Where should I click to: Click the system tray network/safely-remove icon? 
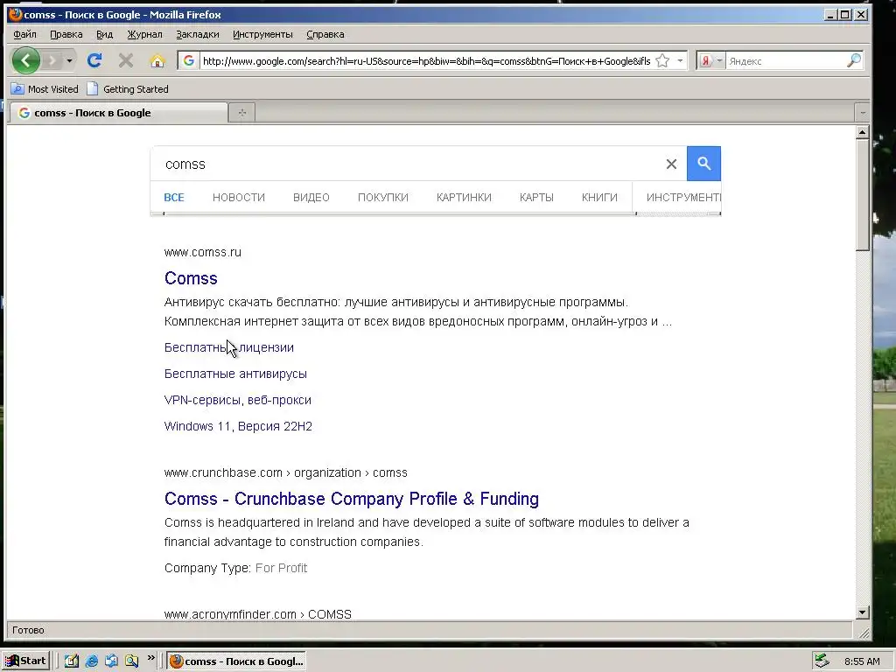click(x=822, y=661)
